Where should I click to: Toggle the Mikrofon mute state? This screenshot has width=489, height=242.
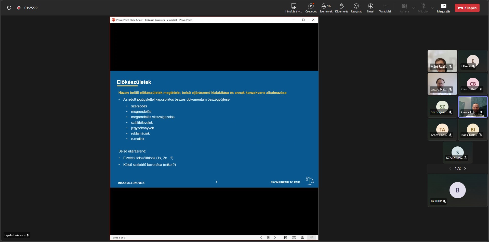coord(423,8)
